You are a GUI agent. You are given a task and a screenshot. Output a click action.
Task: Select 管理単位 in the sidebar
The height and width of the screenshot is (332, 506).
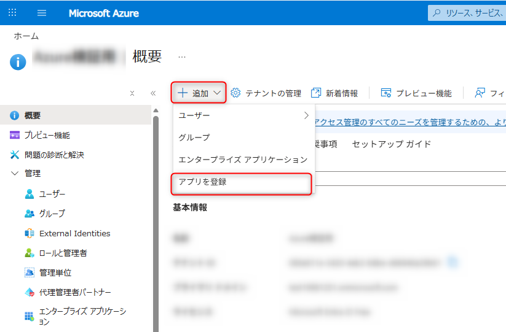point(55,272)
